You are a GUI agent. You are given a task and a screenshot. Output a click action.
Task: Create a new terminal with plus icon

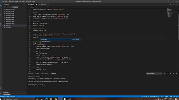point(164,74)
